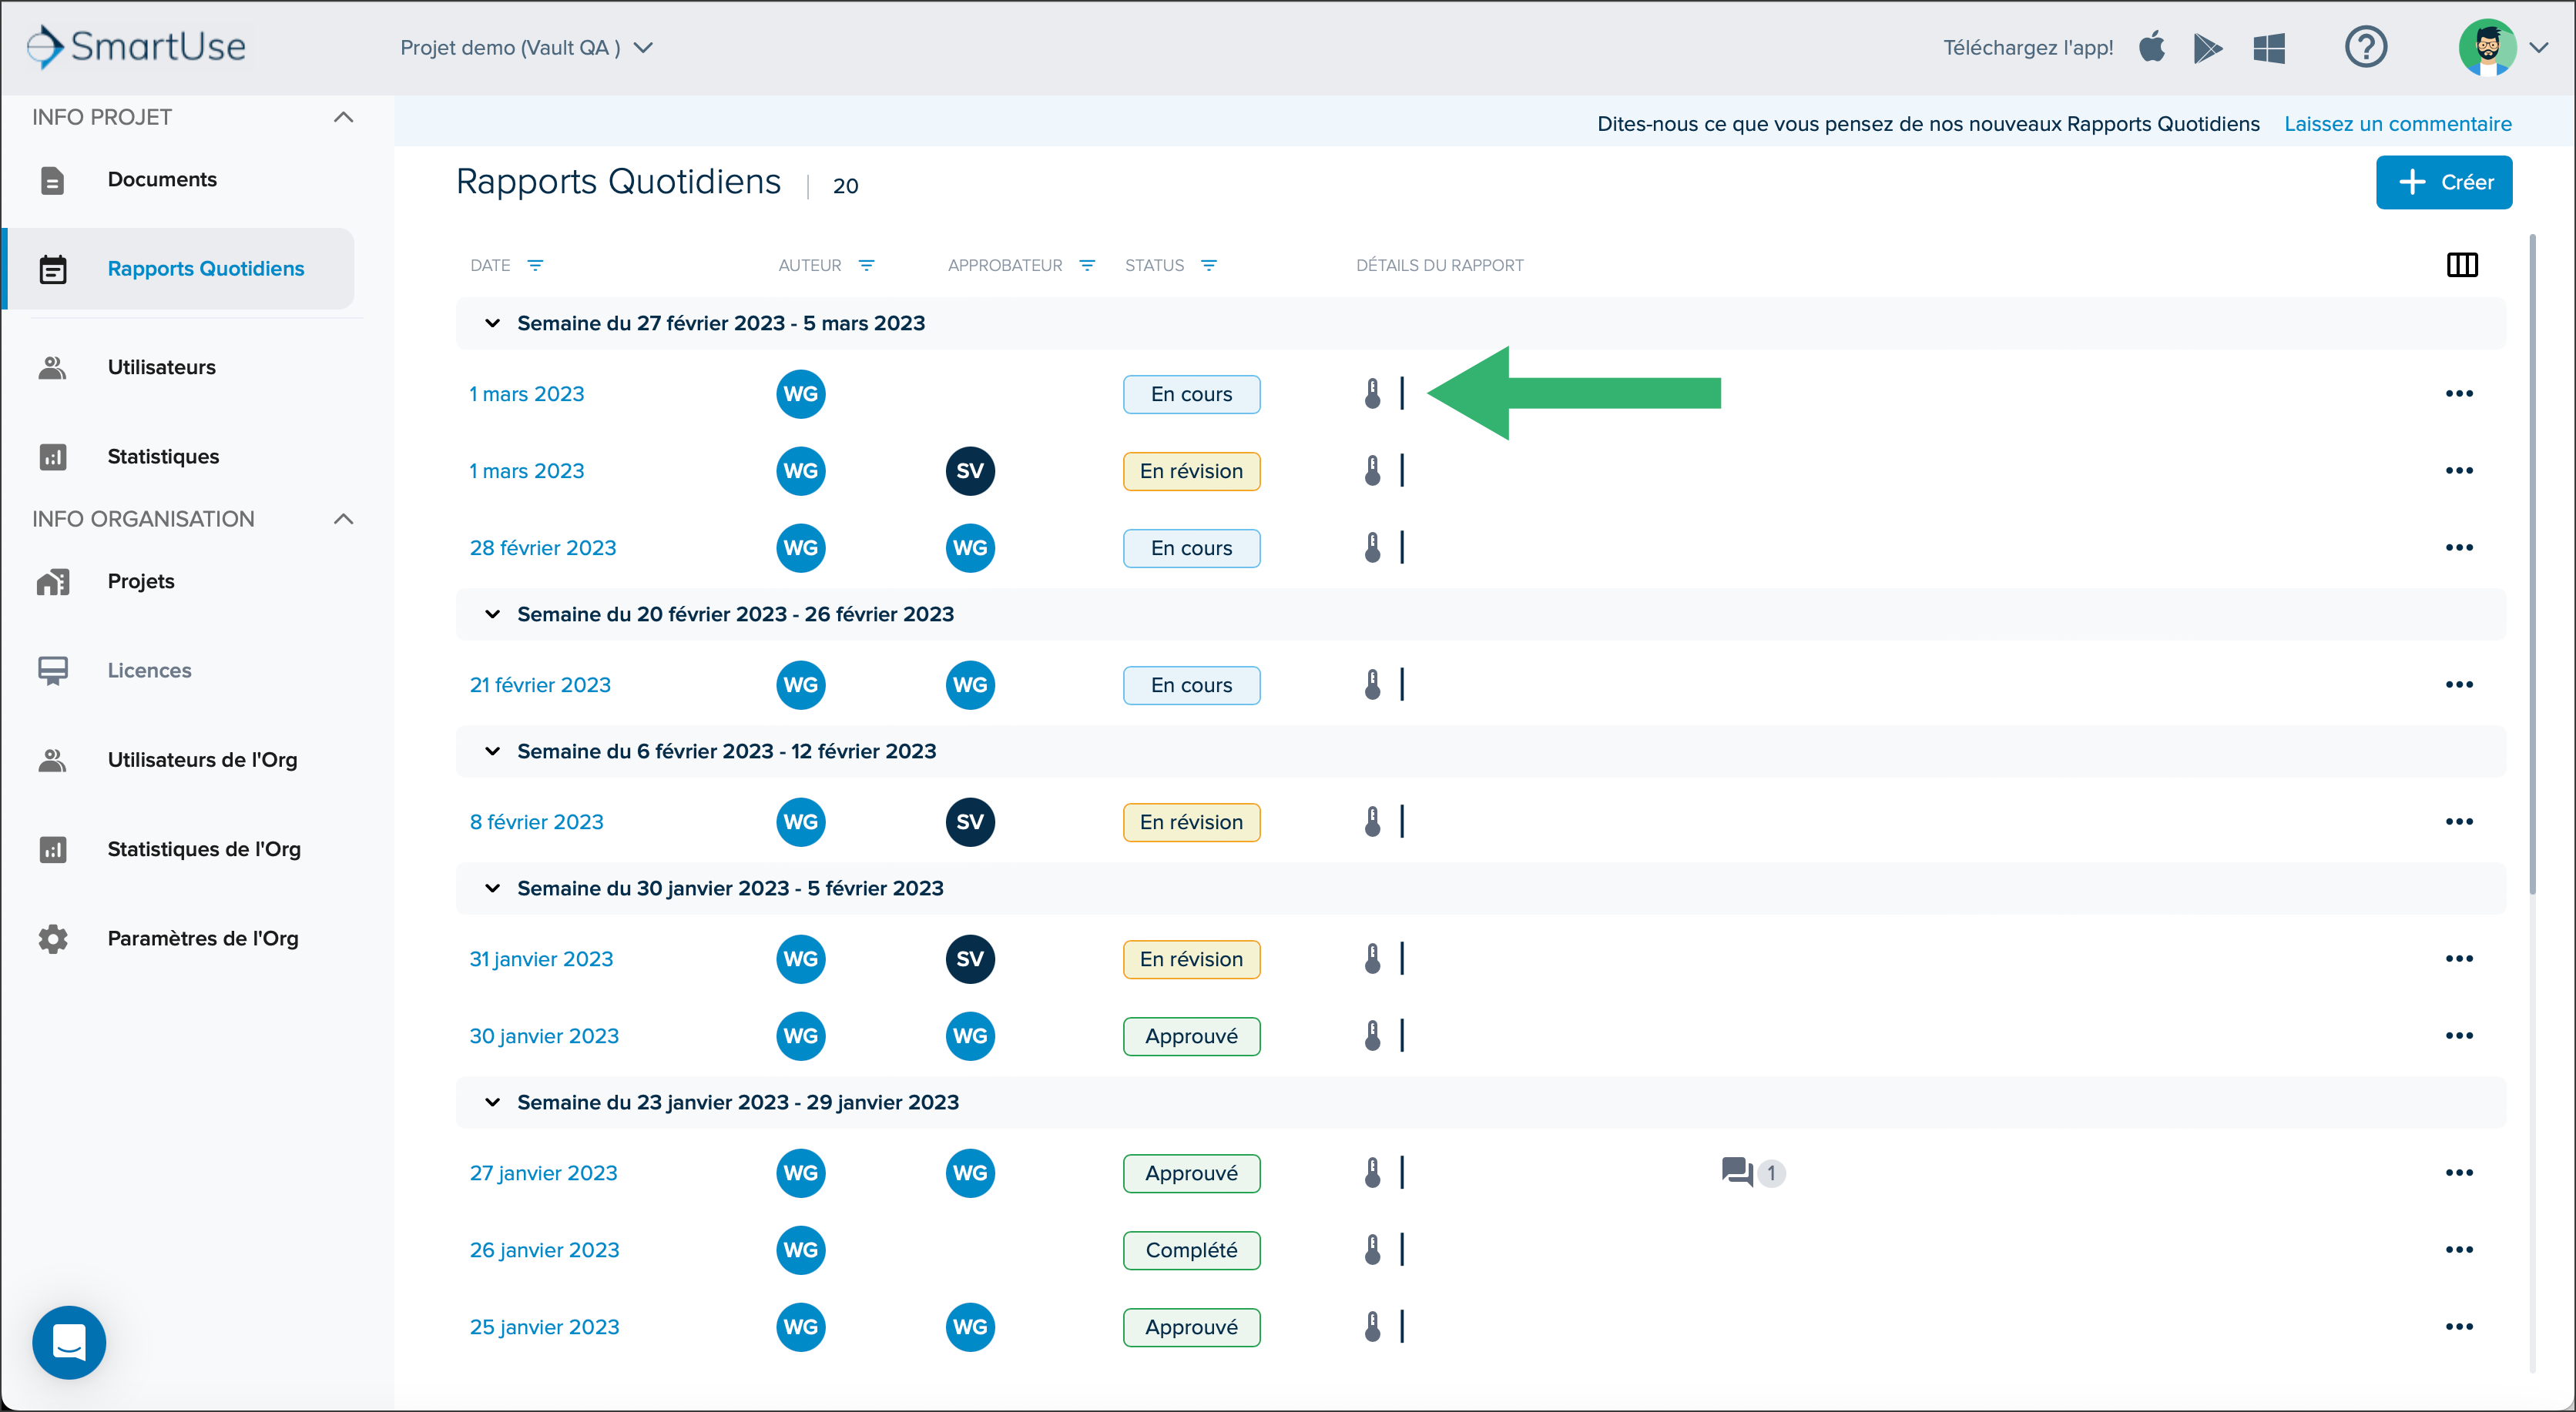Click the Windows app download icon
This screenshot has height=1412, width=2576.
2269,48
